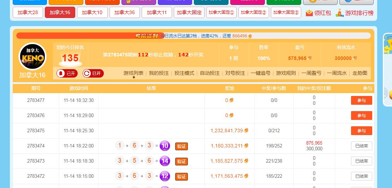Click 已结束 button for period 2783473

(361, 161)
